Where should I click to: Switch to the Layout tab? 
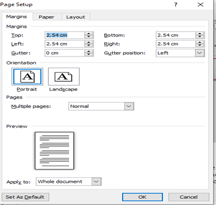76,17
